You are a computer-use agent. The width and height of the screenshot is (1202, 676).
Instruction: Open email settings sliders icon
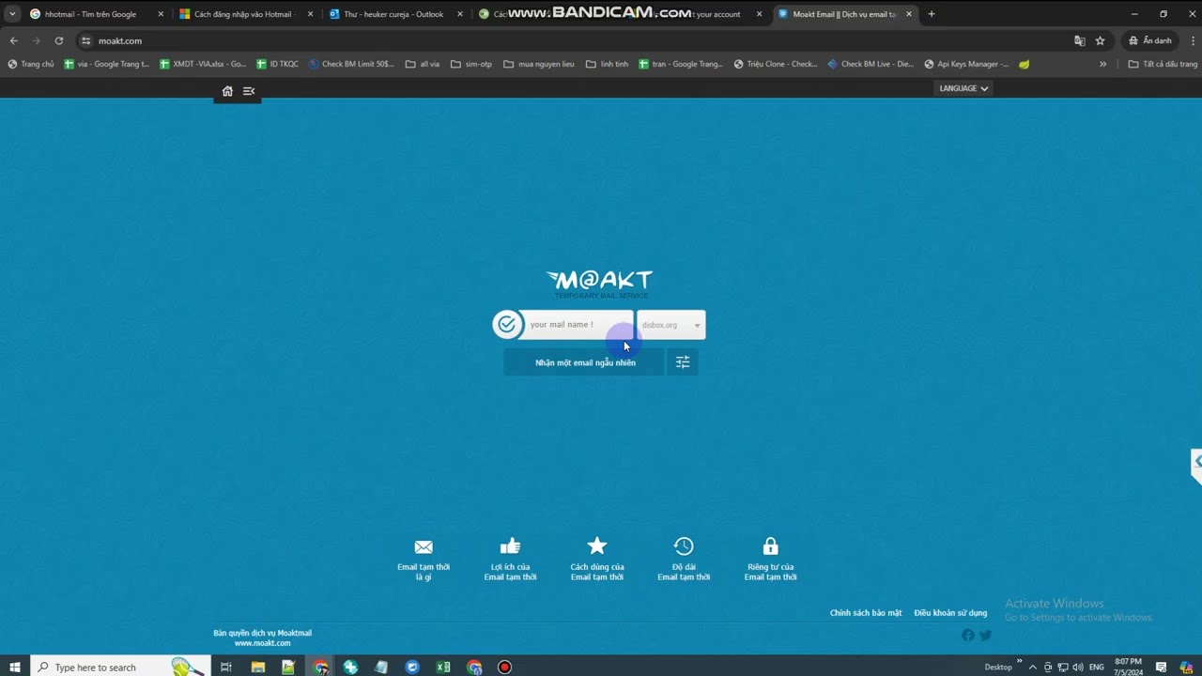[x=683, y=362]
